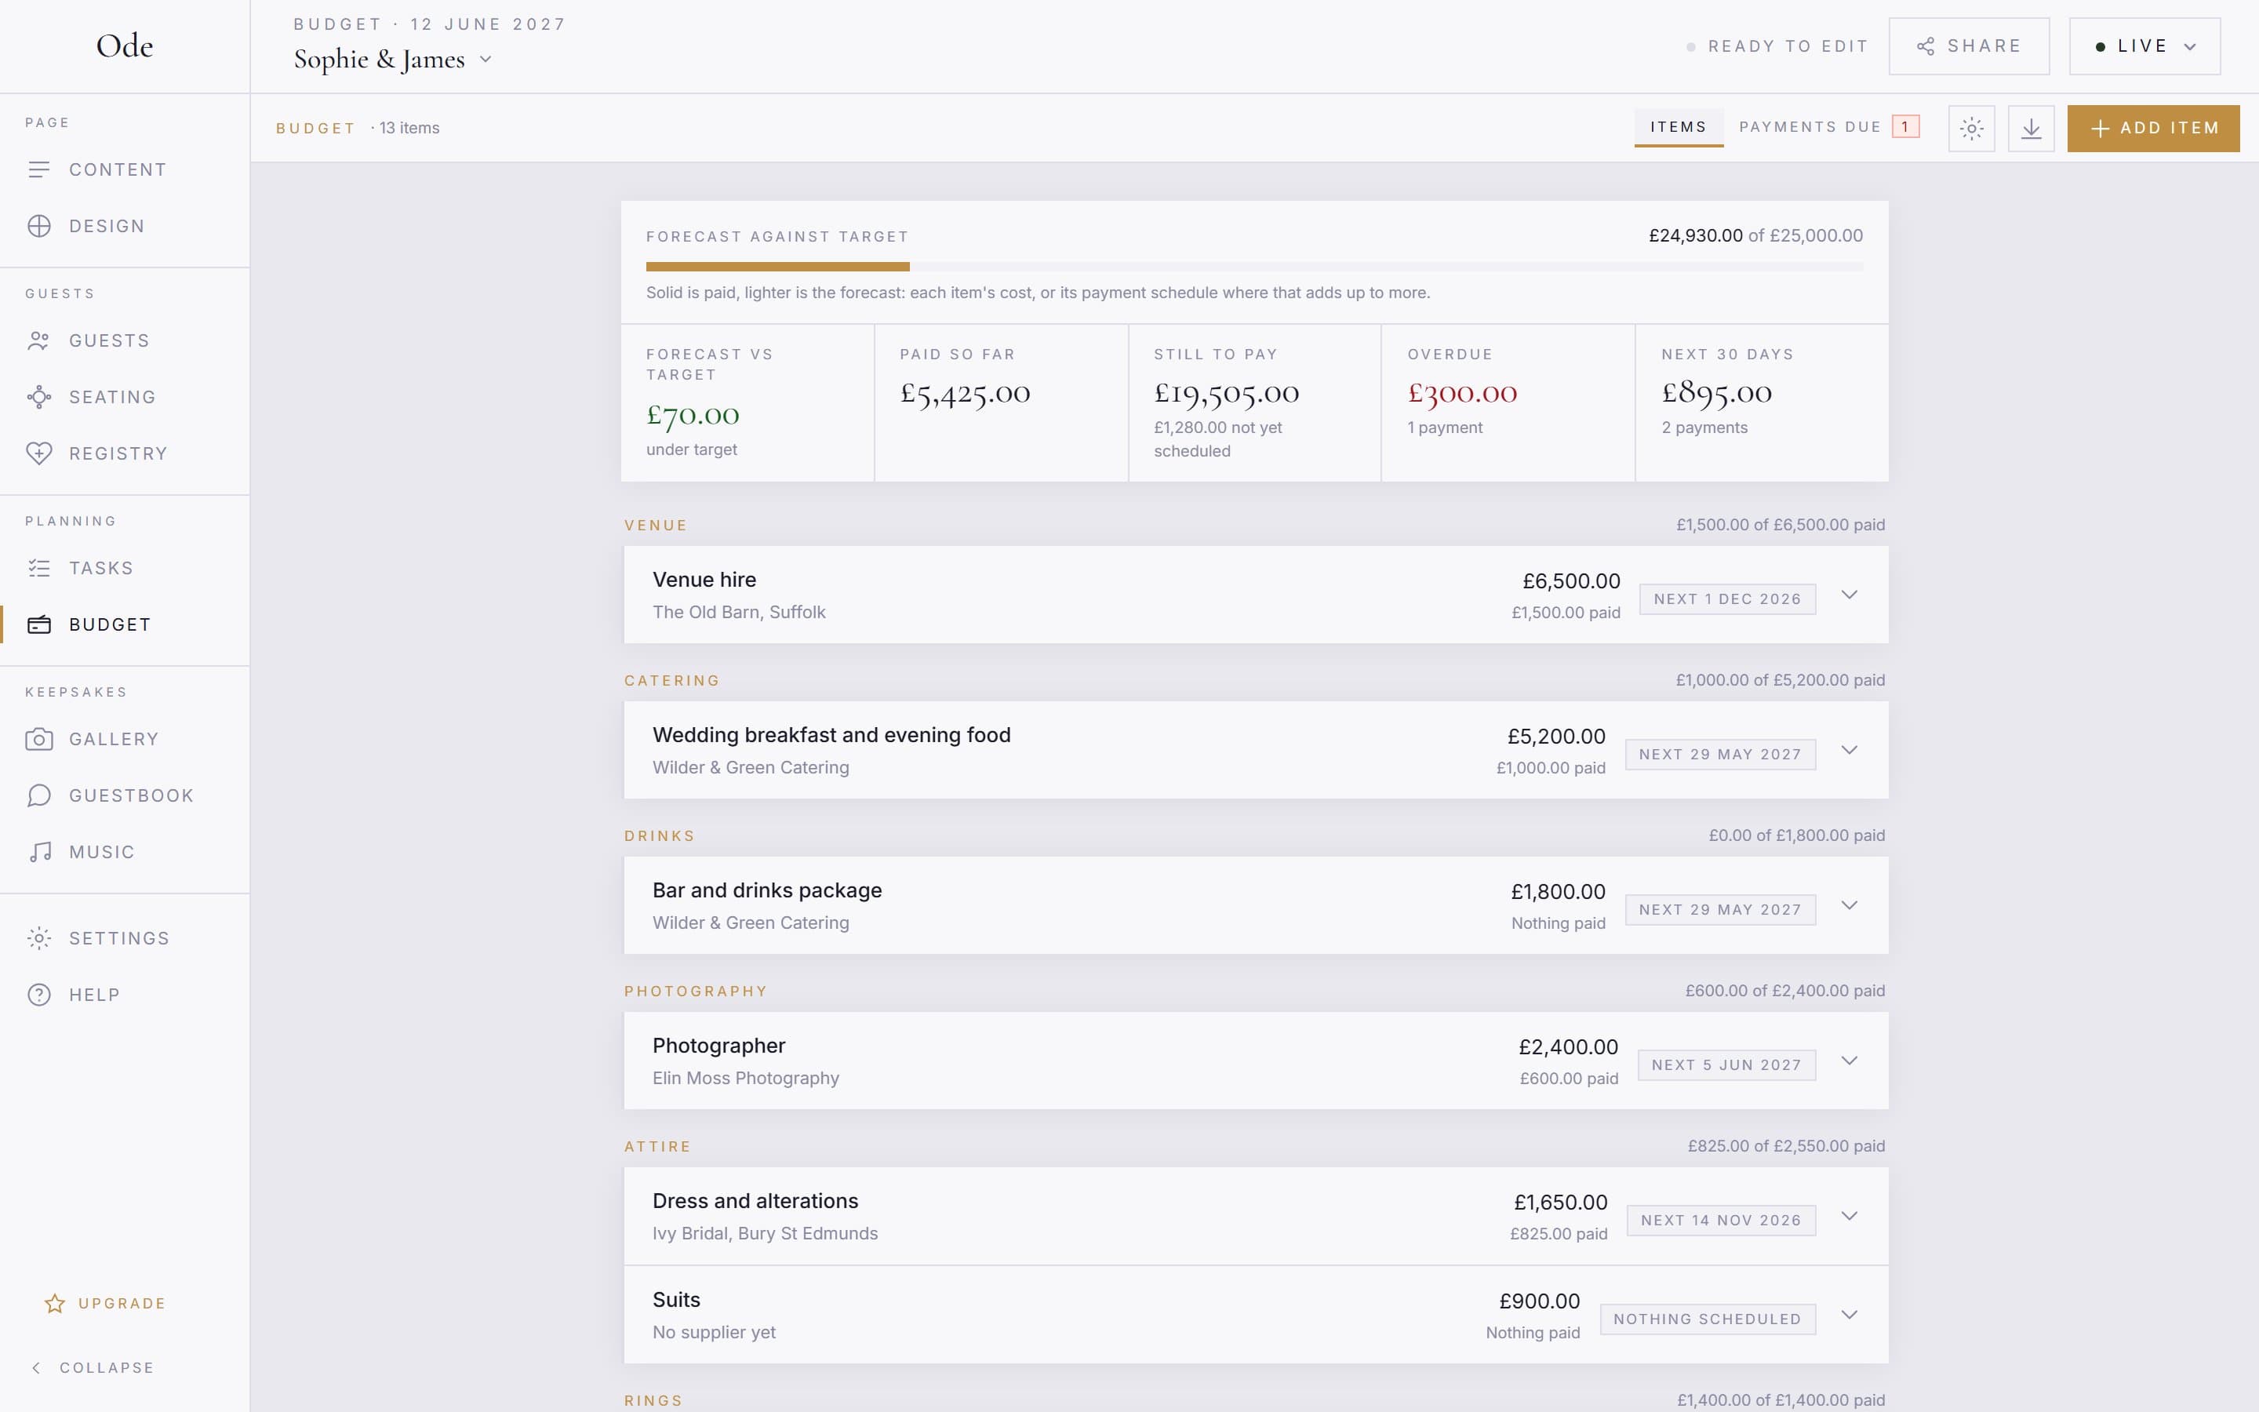Click the Share button
Viewport: 2259px width, 1412px height.
[1969, 45]
